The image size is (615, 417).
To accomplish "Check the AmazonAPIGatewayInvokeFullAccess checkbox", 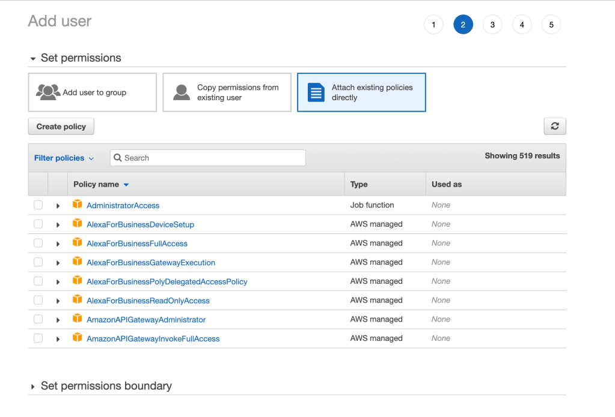I will tap(38, 338).
